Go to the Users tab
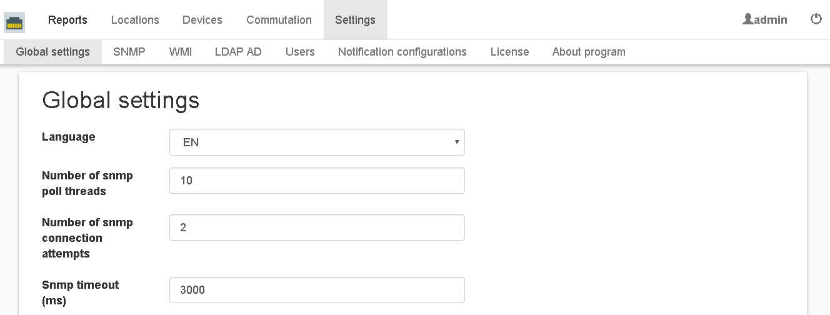Viewport: 830px width, 315px height. pyautogui.click(x=300, y=52)
